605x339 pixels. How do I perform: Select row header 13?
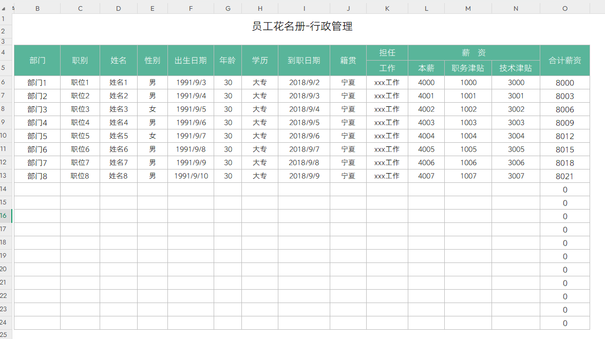pos(5,176)
